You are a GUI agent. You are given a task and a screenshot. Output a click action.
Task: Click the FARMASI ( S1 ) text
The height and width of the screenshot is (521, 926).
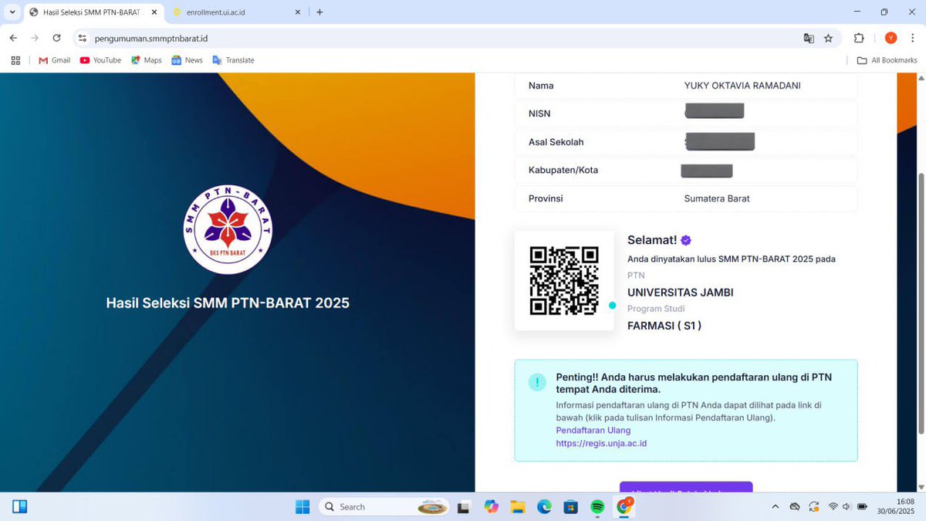click(664, 326)
